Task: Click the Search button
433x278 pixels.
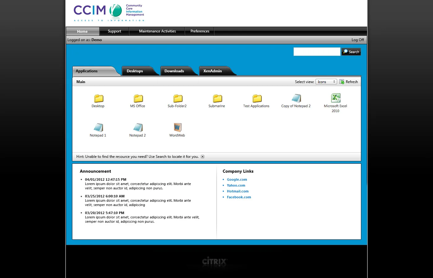Action: tap(351, 52)
